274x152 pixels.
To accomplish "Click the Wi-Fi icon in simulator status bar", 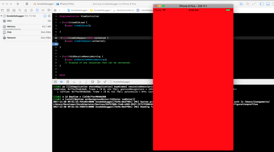I will [164, 10].
